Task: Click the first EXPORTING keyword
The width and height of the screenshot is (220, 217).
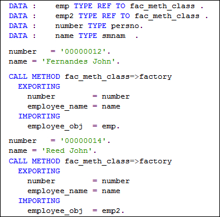Action: [x=39, y=86]
